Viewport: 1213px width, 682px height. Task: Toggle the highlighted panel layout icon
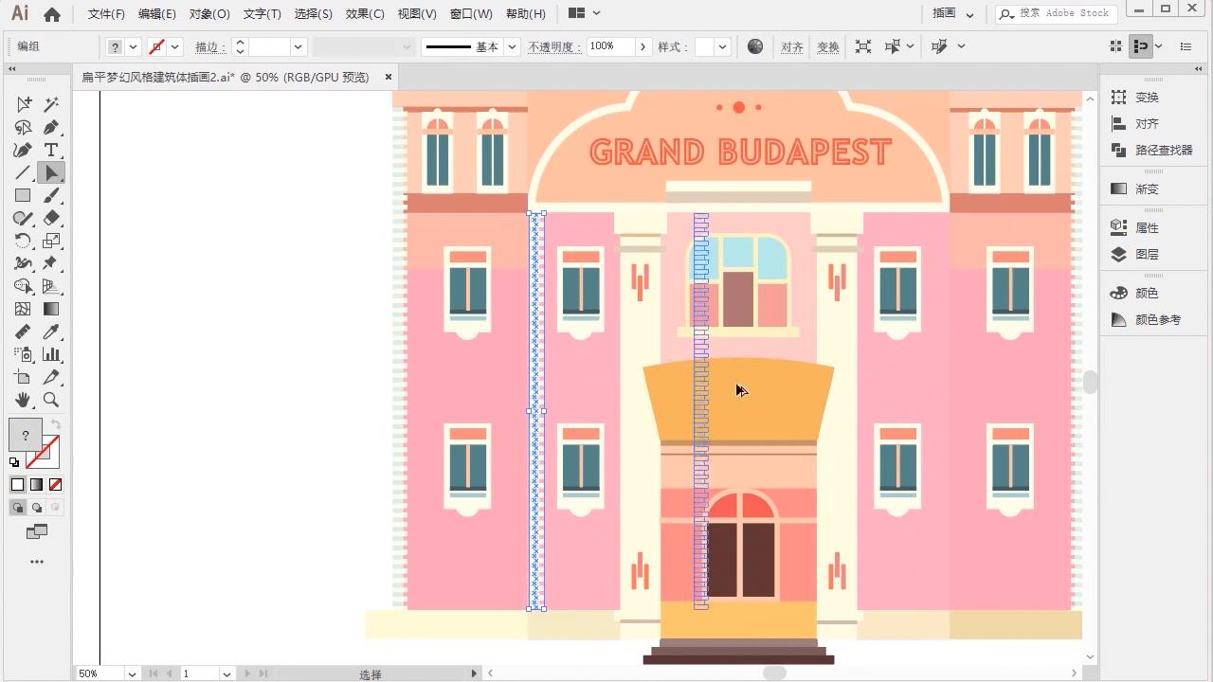pyautogui.click(x=1141, y=46)
